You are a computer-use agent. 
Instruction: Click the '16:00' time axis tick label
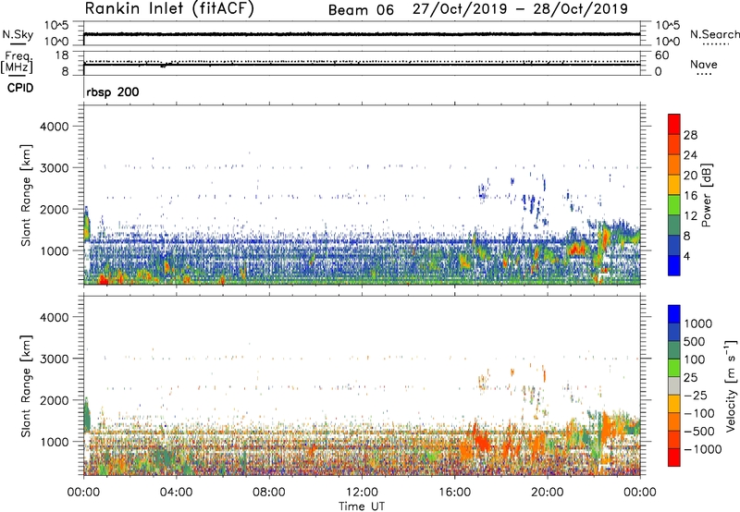(x=454, y=493)
